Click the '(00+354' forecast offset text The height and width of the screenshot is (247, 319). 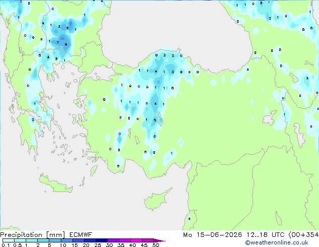click(x=303, y=235)
